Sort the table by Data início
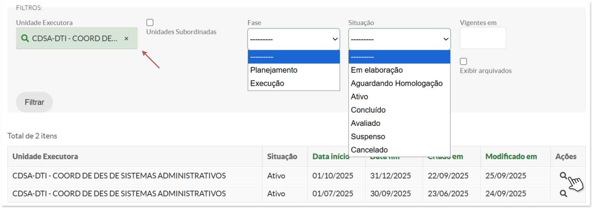Viewport: 592px width, 208px height. pyautogui.click(x=330, y=157)
